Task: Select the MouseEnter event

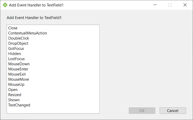Action: tap(18, 69)
